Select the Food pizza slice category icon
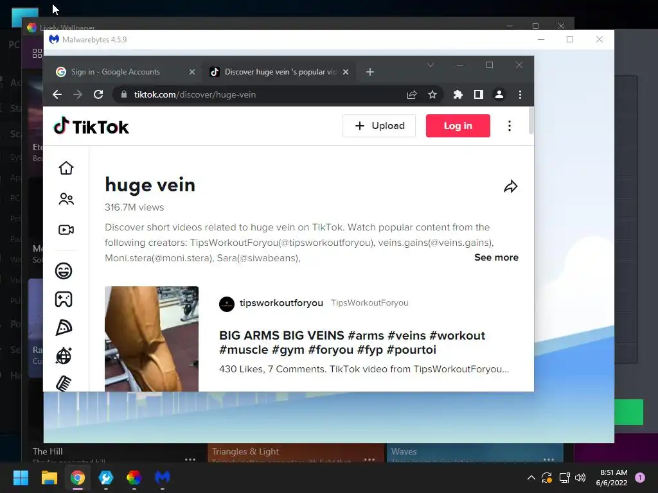Screen dimensions: 658x493 (x=64, y=327)
